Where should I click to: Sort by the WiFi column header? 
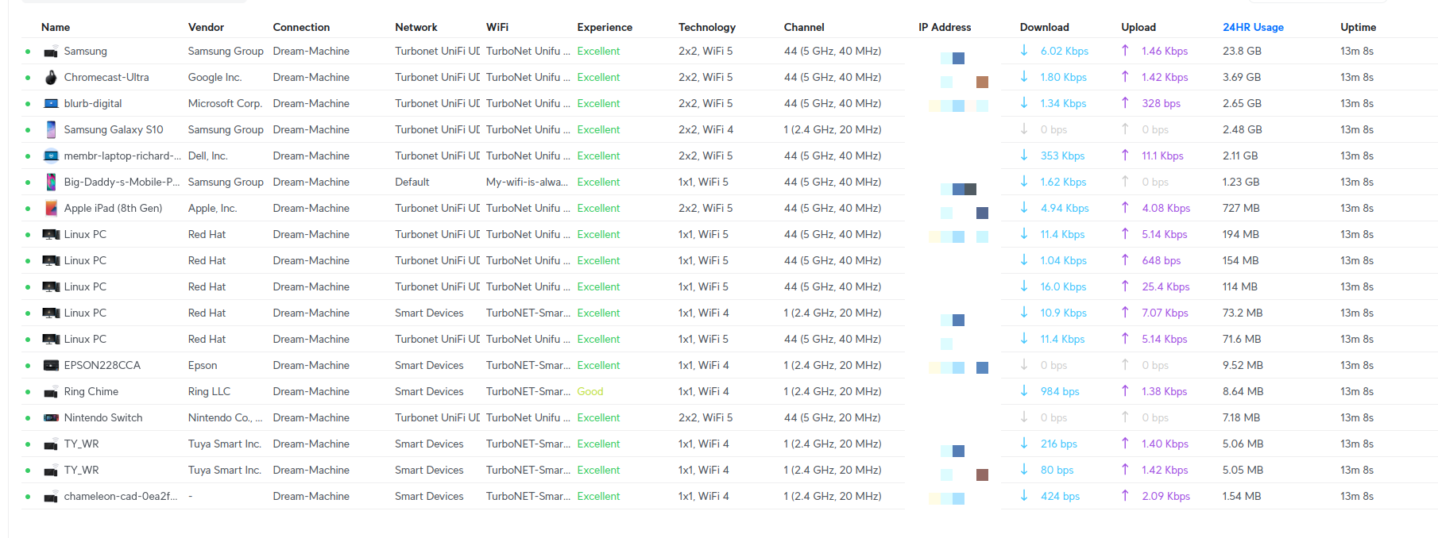(497, 27)
